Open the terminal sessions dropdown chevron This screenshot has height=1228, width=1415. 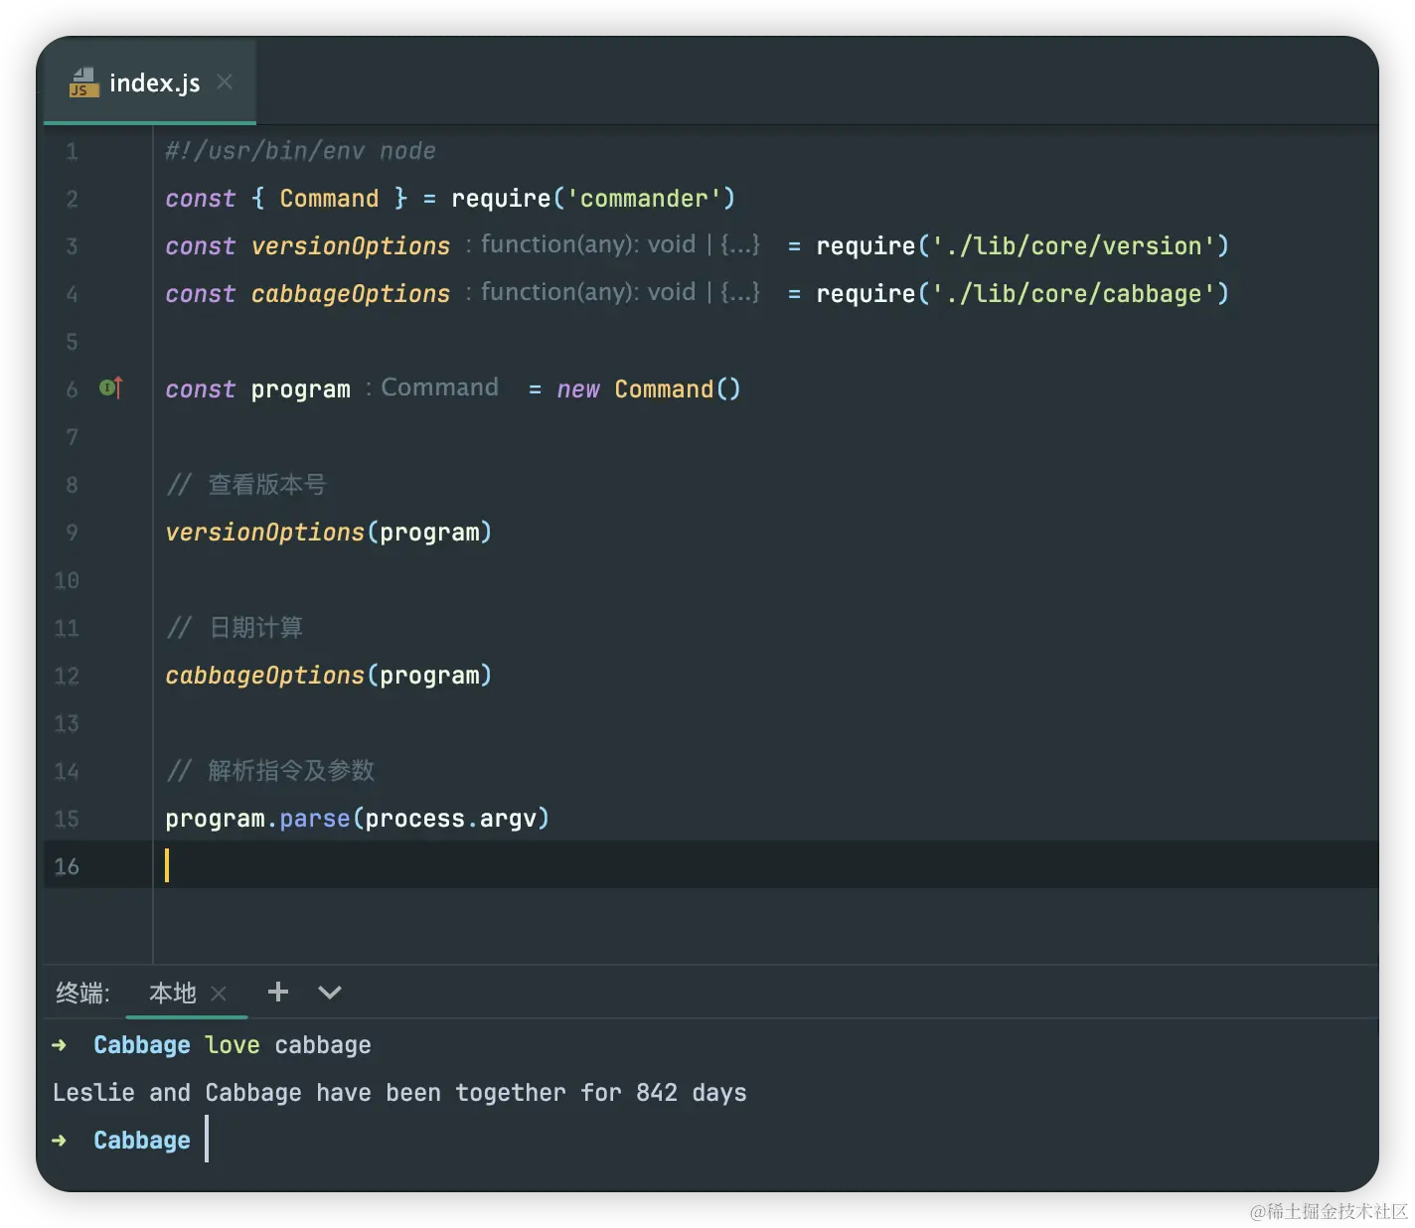pos(330,992)
